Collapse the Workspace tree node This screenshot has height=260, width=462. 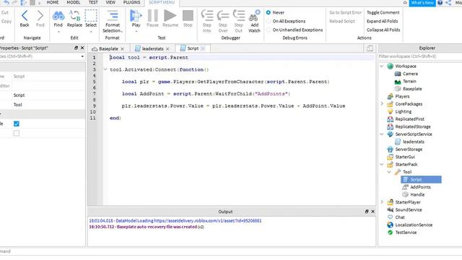[382, 66]
